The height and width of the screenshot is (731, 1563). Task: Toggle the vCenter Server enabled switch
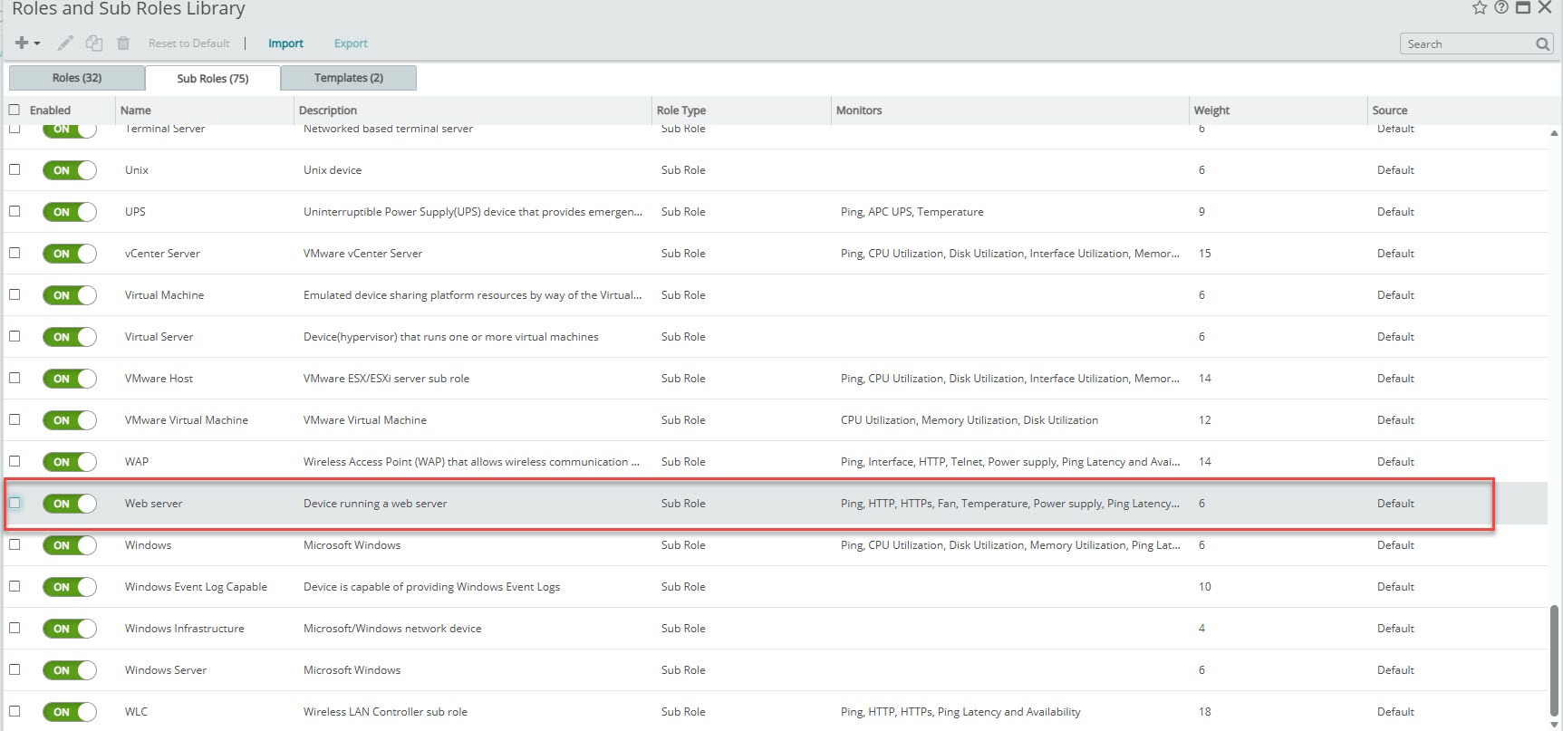pyautogui.click(x=70, y=254)
